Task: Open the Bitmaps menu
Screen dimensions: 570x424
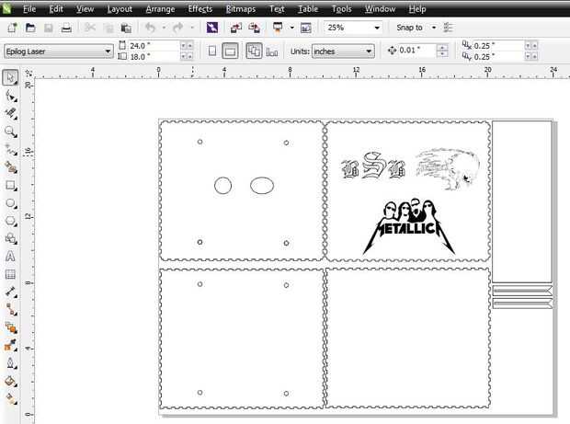Action: click(241, 9)
